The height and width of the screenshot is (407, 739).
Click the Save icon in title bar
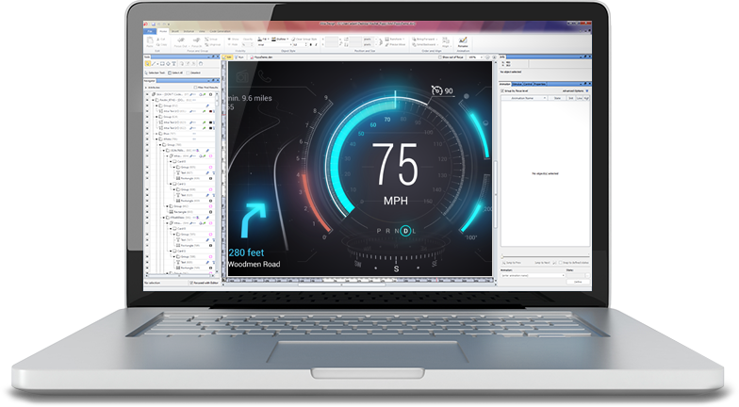154,24
